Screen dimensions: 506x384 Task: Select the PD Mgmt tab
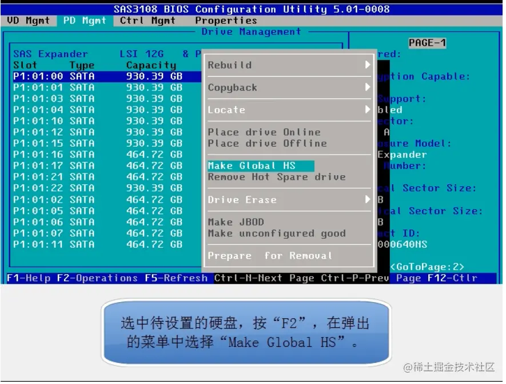click(85, 21)
